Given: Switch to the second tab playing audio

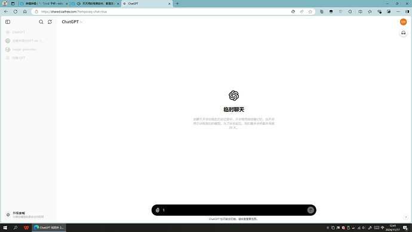Looking at the screenshot, I should pyautogui.click(x=96, y=4).
